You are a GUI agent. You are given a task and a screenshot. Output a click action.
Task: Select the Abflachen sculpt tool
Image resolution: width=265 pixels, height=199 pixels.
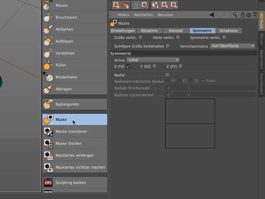pyautogui.click(x=75, y=29)
